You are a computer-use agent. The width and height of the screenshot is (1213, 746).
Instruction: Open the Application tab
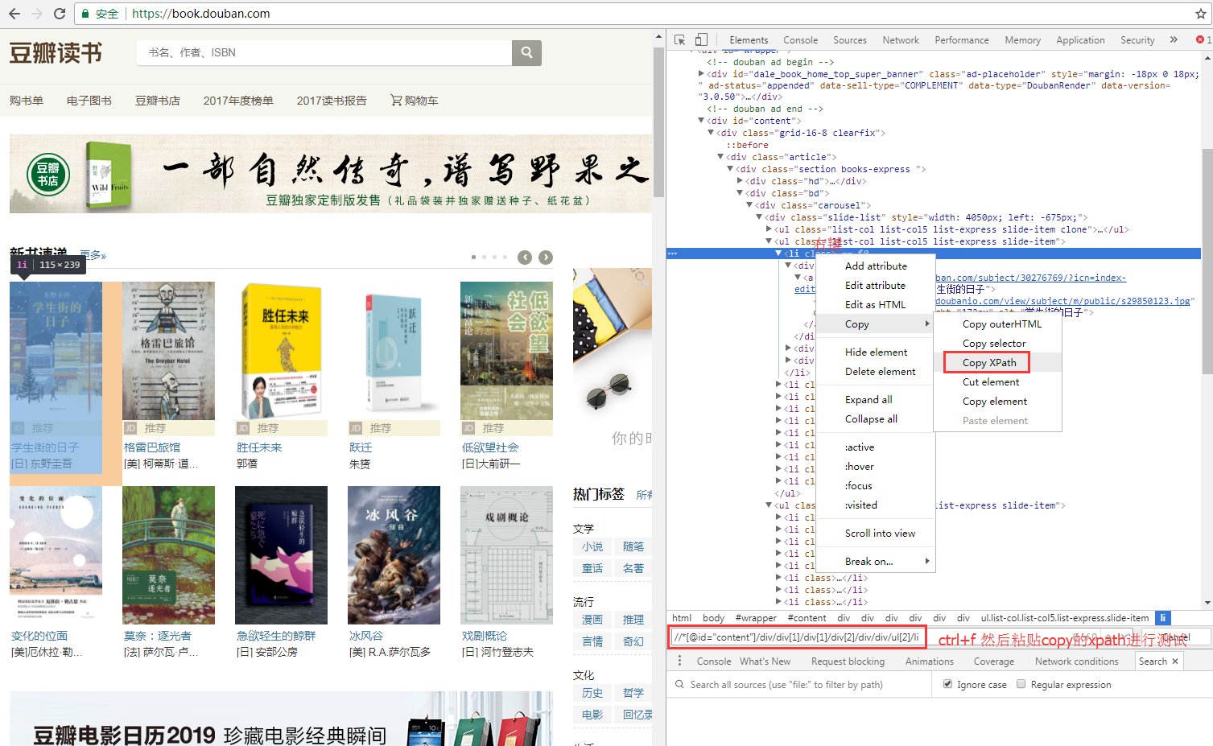coord(1080,40)
